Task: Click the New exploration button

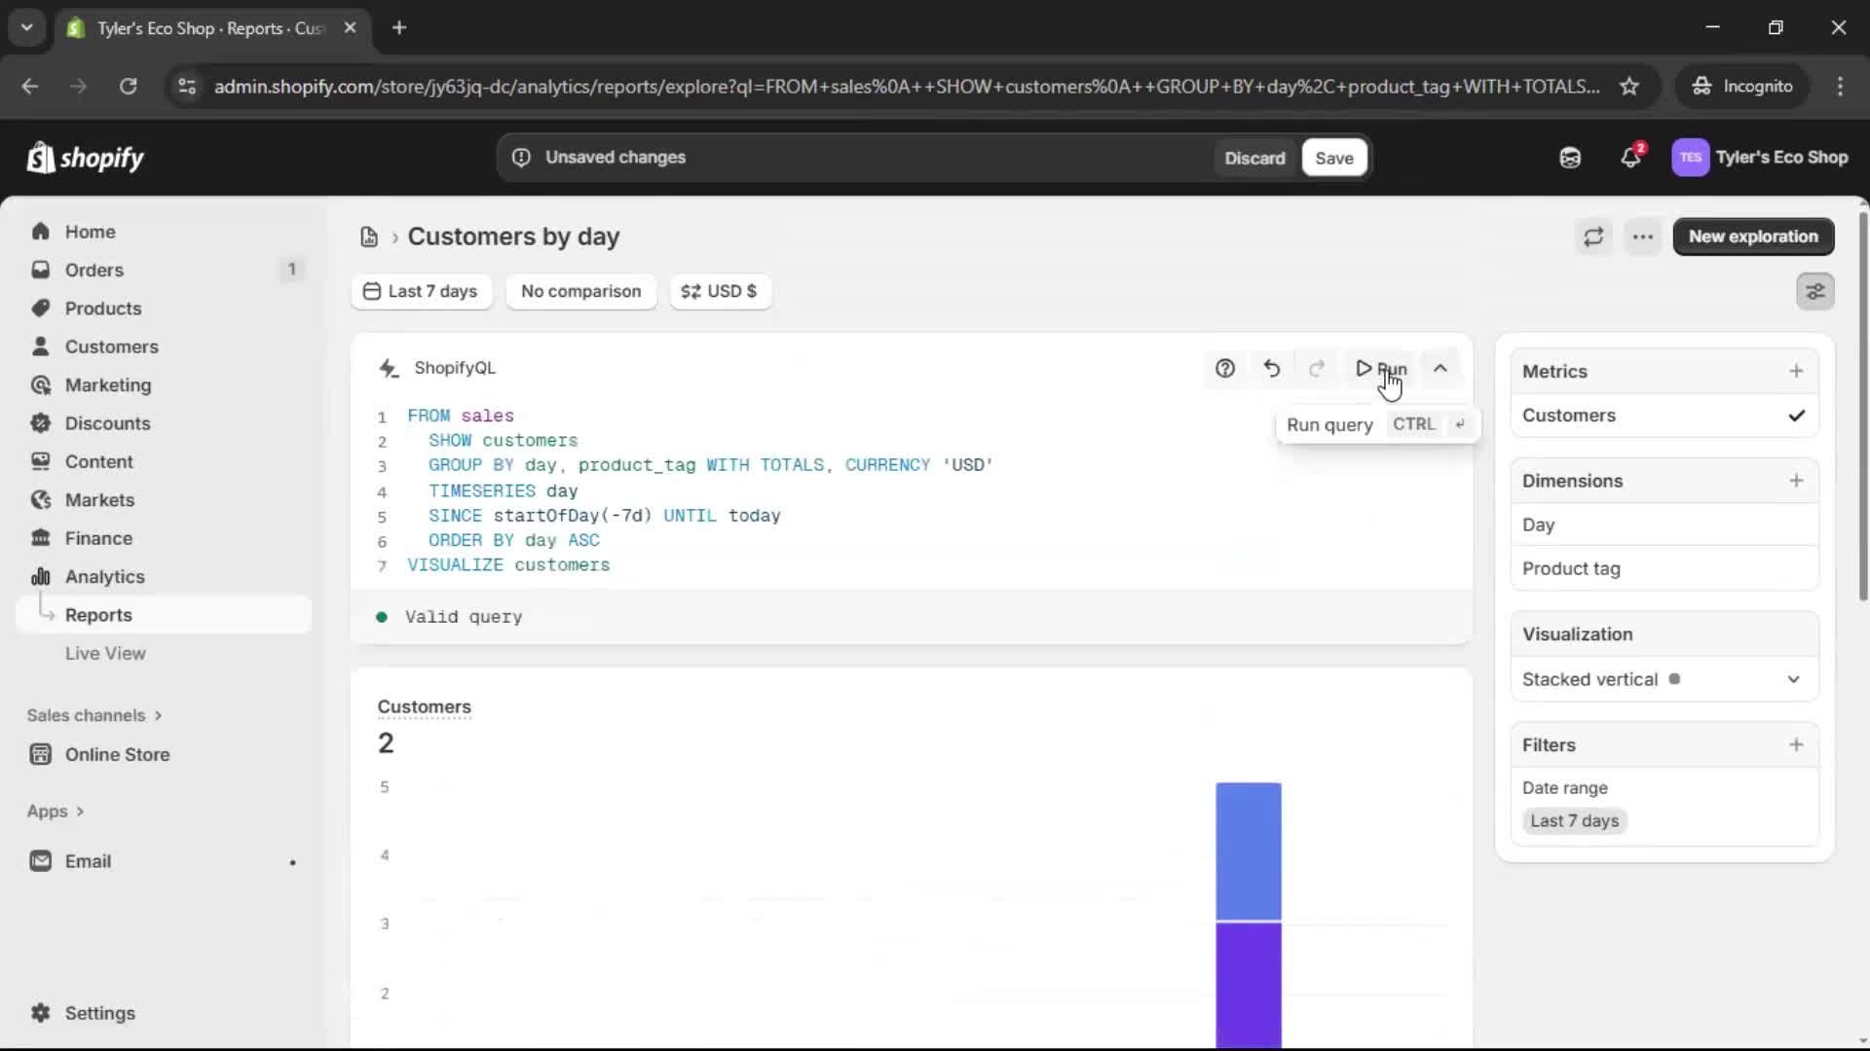Action: click(1753, 236)
